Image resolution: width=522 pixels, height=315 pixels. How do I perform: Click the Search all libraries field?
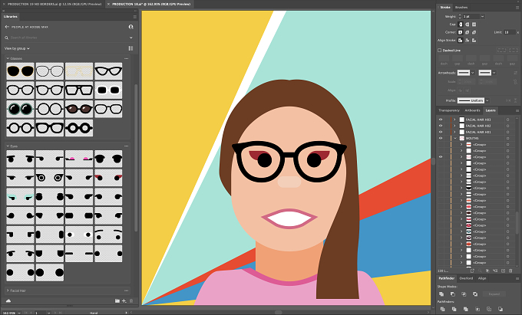click(x=68, y=38)
